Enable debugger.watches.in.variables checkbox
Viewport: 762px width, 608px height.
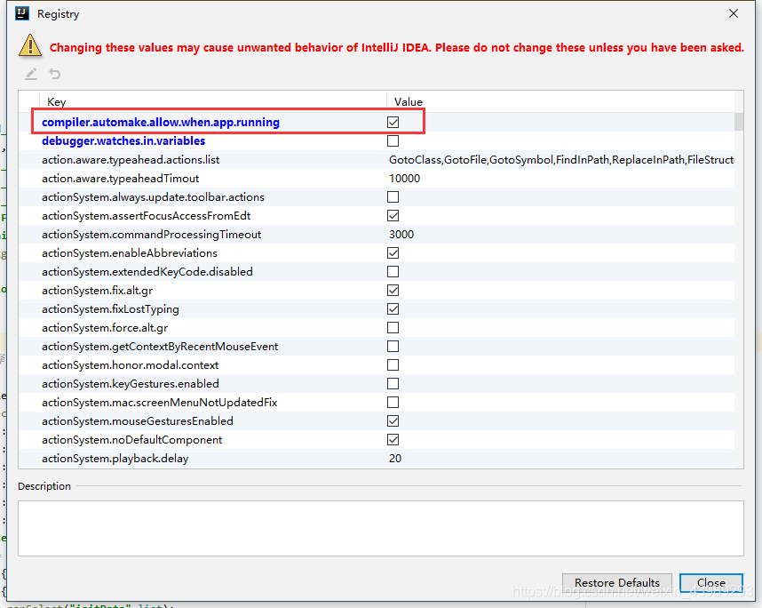[x=393, y=141]
